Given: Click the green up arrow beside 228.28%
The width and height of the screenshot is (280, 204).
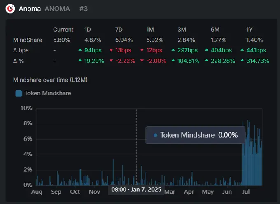Looking at the screenshot, I should [206, 60].
